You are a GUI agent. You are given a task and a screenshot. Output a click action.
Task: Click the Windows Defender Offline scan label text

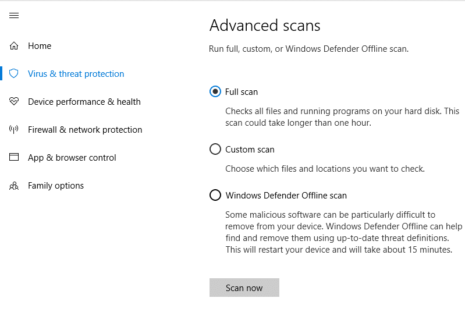tap(286, 196)
